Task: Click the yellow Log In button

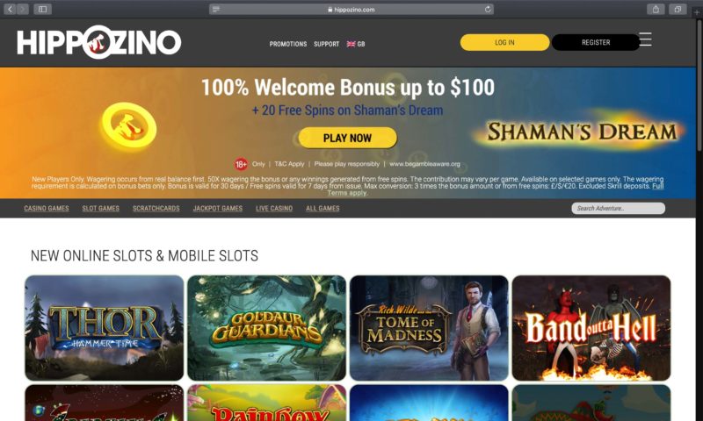Action: [504, 42]
